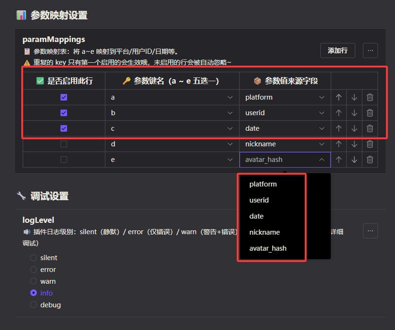Delete the nickname mapping row
Screen dimensions: 395x330
point(370,144)
